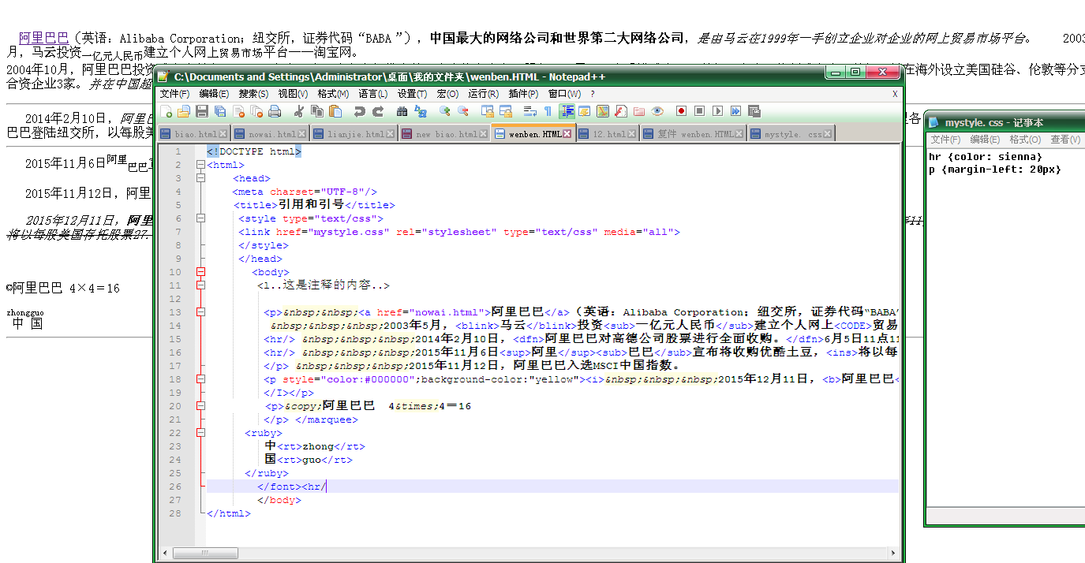Click the user-defined language toolbar icon
This screenshot has width=1085, height=563.
click(x=585, y=111)
